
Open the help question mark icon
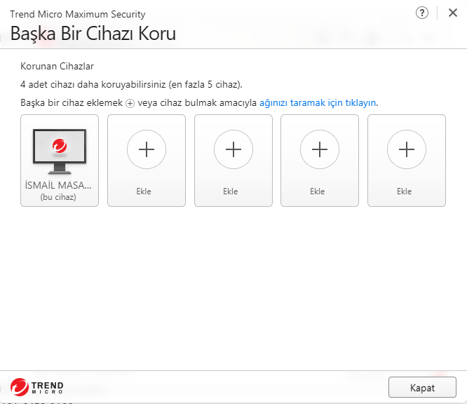pyautogui.click(x=421, y=13)
